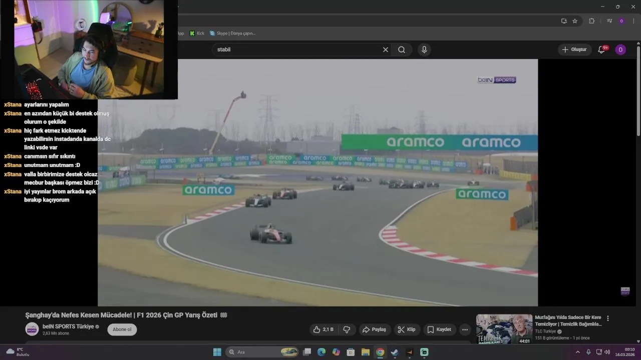Click chat message 'unutmam unutmam :D'
The width and height of the screenshot is (641, 360).
click(52, 165)
